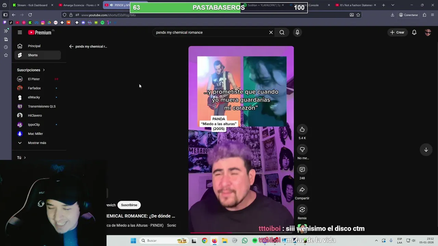Expand Mostrar más subscriptions
The image size is (438, 246).
(38, 143)
